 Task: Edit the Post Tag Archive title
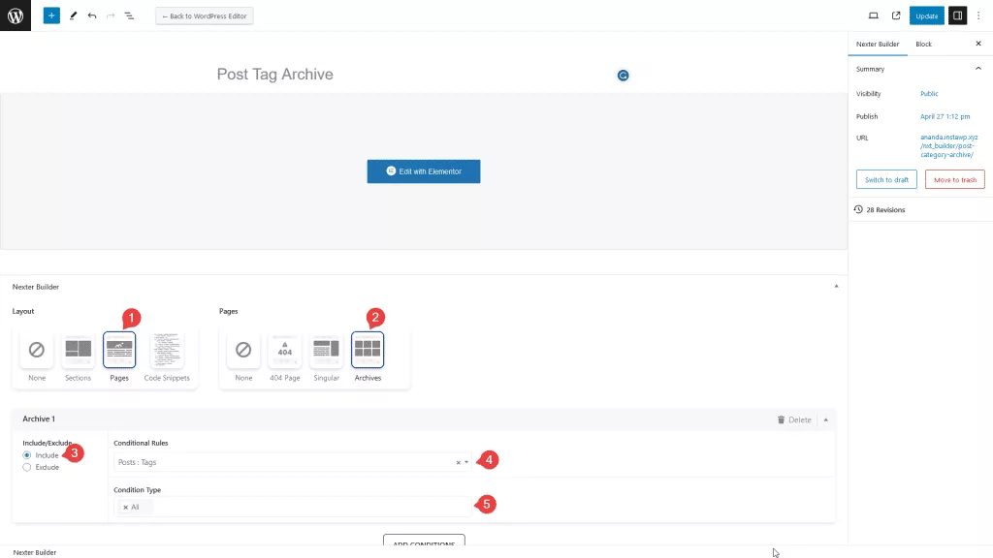pyautogui.click(x=274, y=74)
